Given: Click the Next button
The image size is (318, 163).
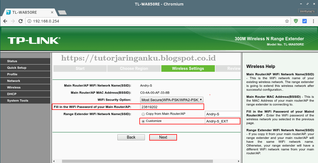Looking at the screenshot, I should [x=163, y=137].
